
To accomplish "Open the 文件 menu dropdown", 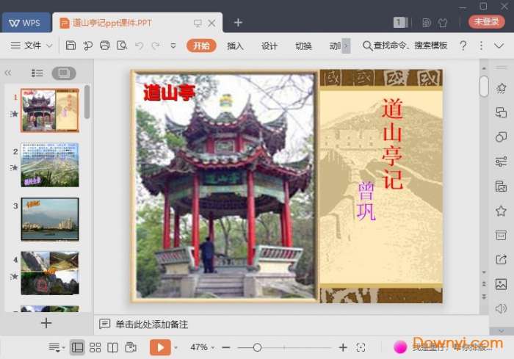I will [x=32, y=46].
